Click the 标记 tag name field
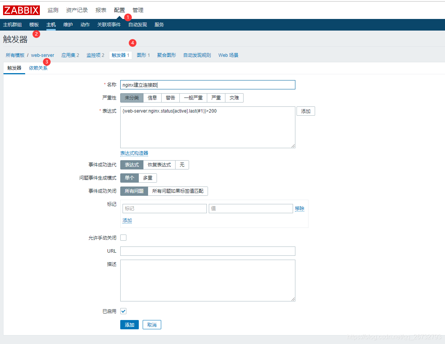 pyautogui.click(x=165, y=209)
